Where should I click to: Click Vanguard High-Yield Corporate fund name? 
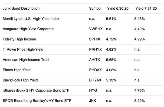[x=28, y=29]
